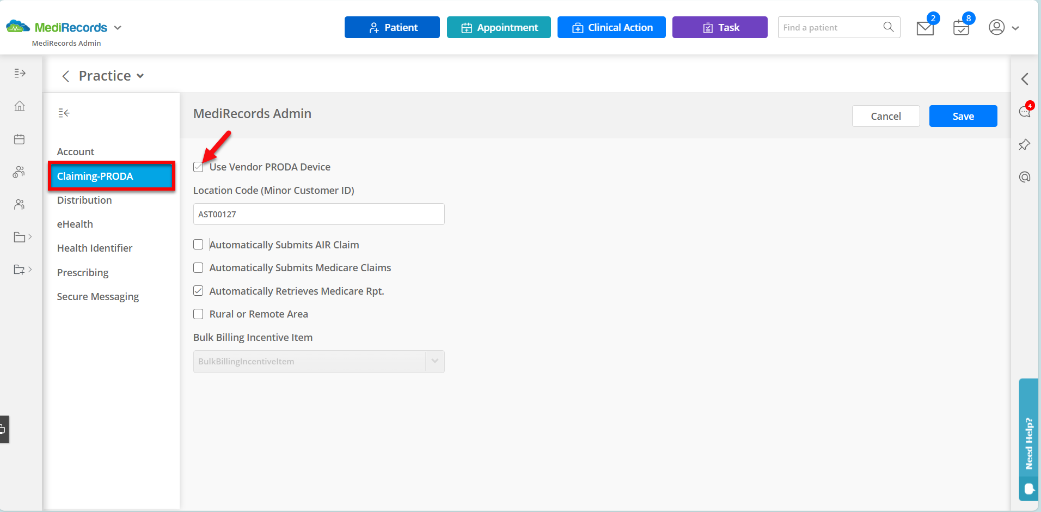This screenshot has width=1041, height=512.
Task: Click the pin icon in right rail
Action: pos(1025,144)
